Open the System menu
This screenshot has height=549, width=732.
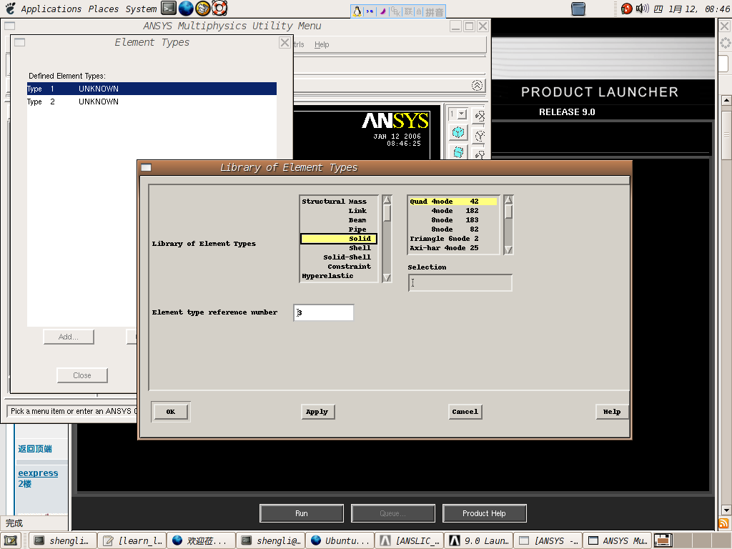[x=141, y=9]
